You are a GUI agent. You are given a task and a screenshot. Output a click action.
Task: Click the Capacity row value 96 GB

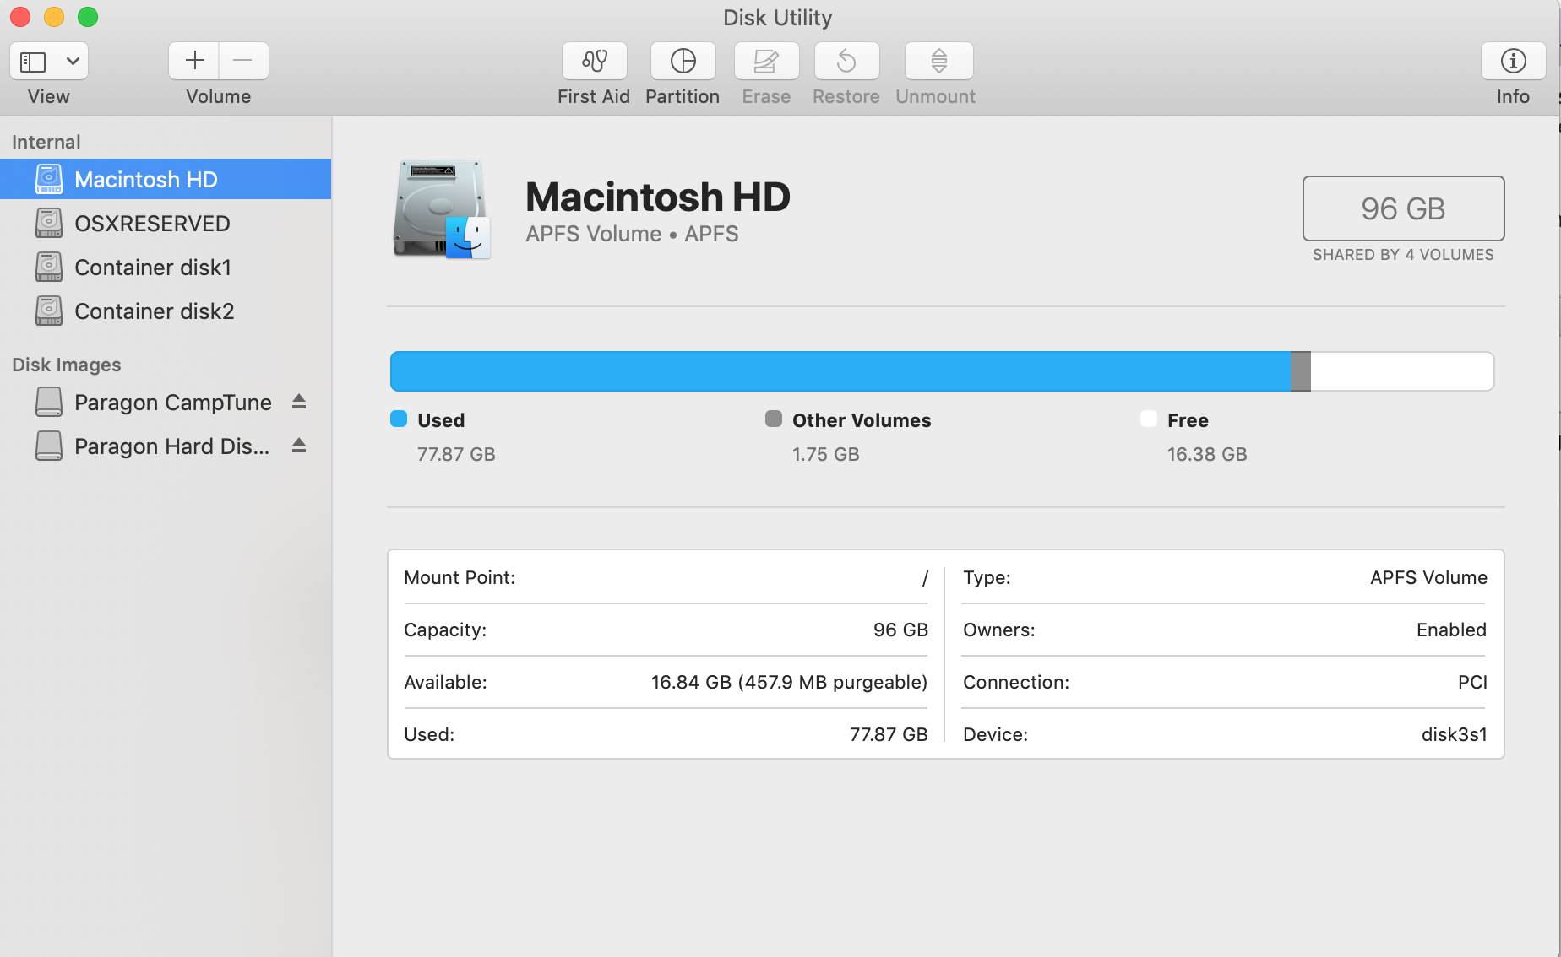click(900, 630)
